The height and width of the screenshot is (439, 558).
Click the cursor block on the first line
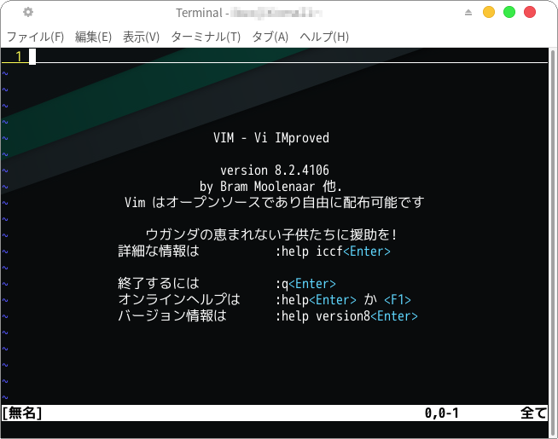coord(32,56)
